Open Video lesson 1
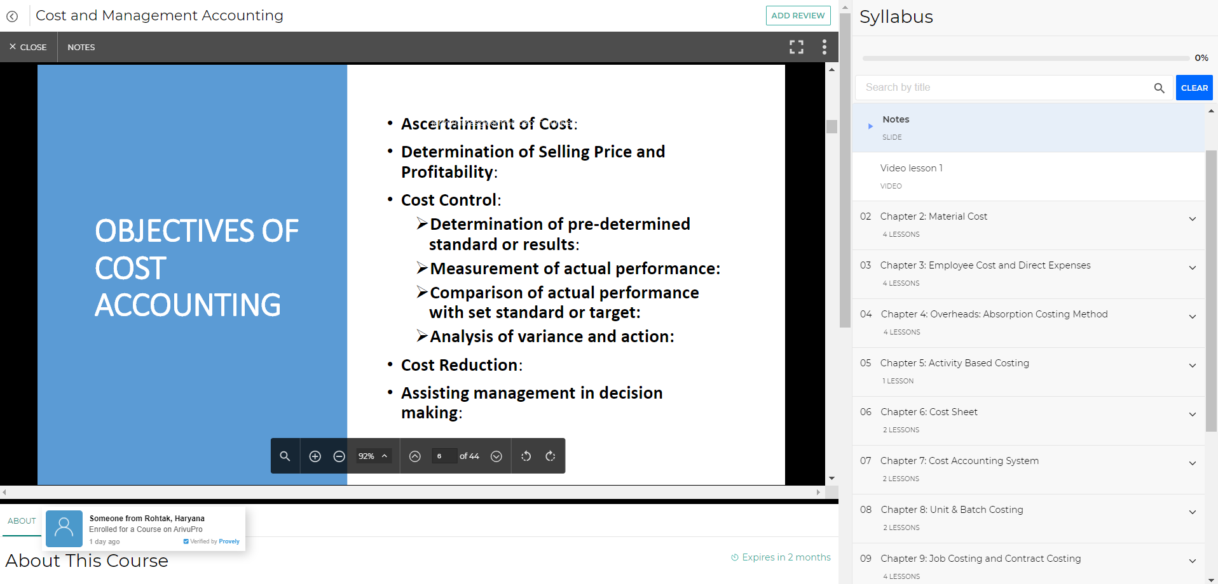 pyautogui.click(x=1029, y=176)
